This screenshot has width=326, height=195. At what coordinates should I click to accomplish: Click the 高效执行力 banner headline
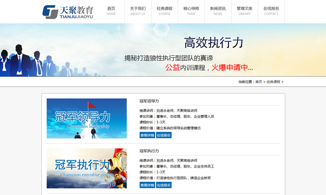[214, 43]
